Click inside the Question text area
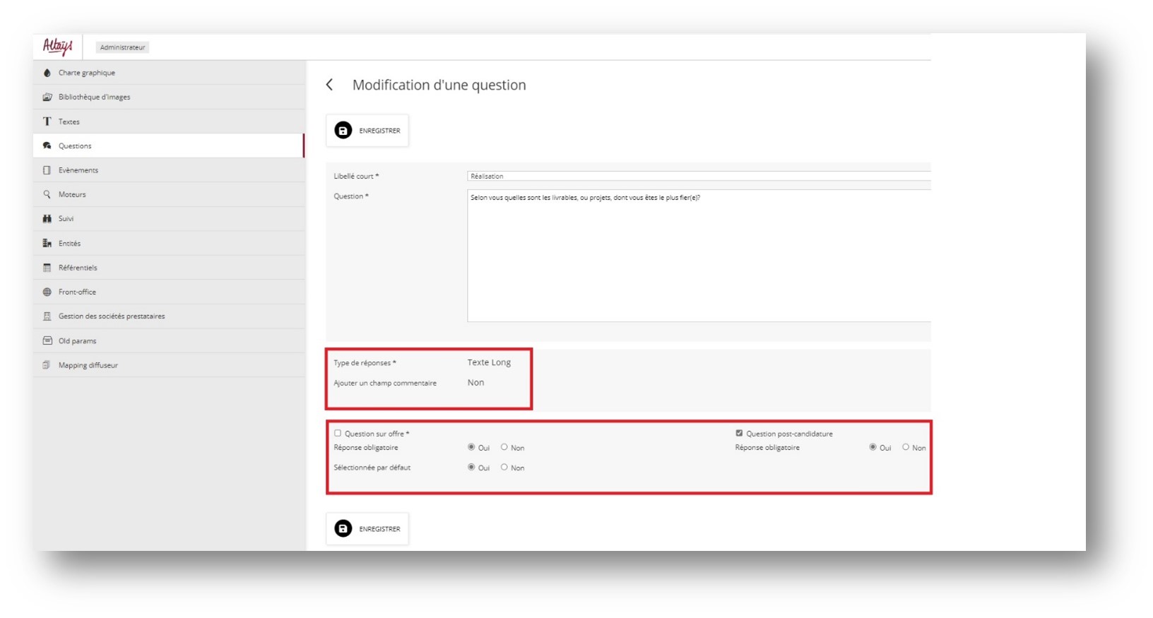The width and height of the screenshot is (1153, 618). coord(698,256)
